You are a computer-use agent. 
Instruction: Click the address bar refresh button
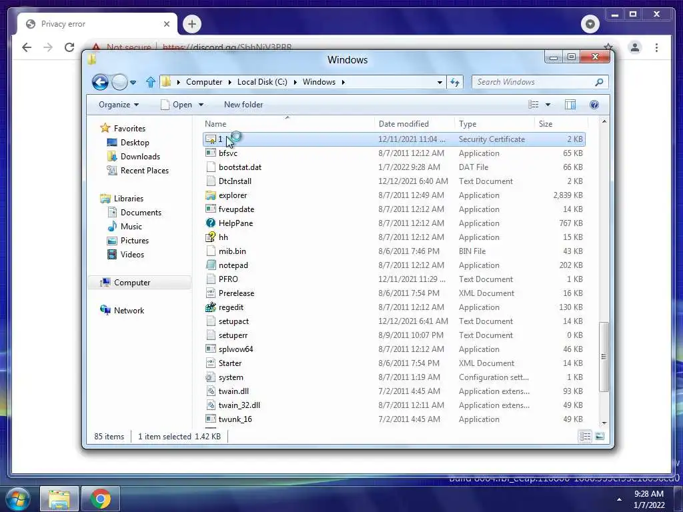(x=455, y=82)
